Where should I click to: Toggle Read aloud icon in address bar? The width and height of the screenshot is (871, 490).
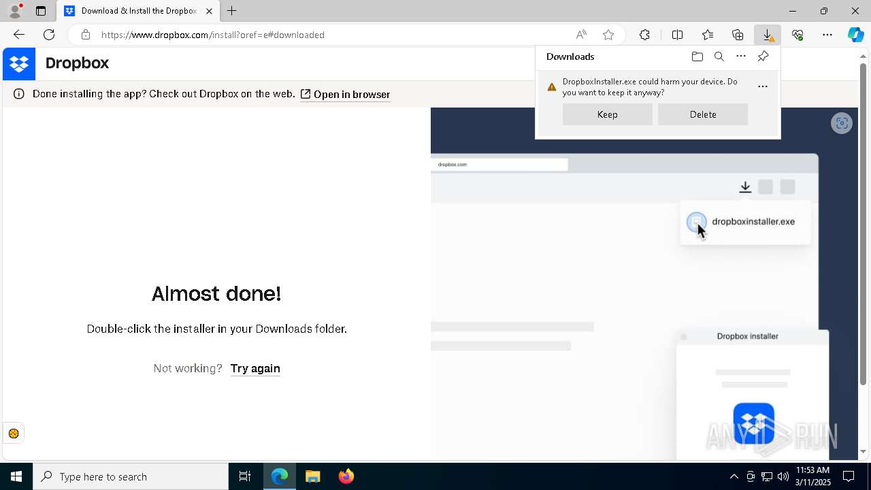pyautogui.click(x=581, y=35)
